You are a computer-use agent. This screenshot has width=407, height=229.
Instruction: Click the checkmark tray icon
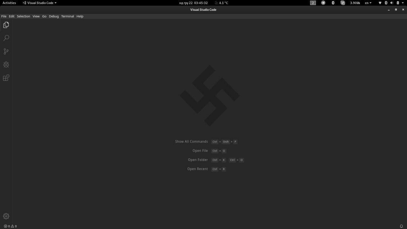click(x=343, y=3)
